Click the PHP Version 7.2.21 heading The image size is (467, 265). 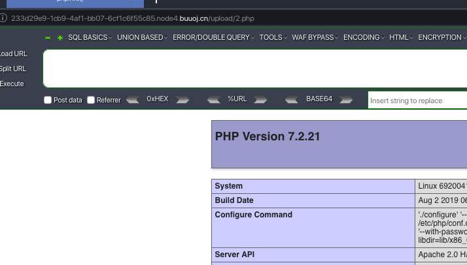point(268,136)
